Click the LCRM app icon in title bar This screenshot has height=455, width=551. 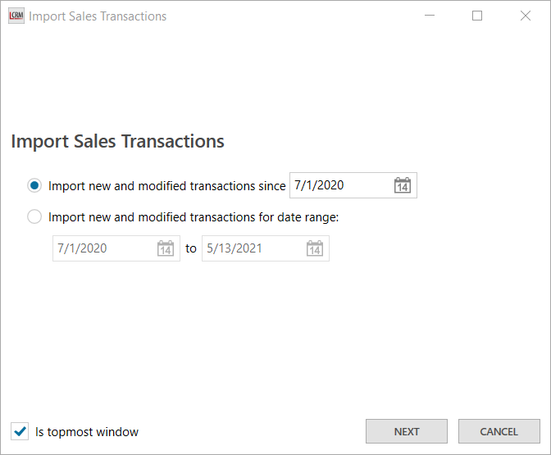click(16, 16)
